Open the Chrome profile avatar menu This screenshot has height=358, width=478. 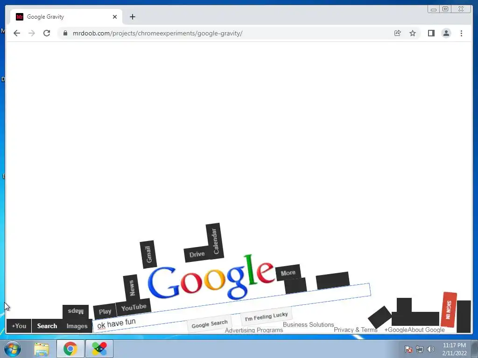click(x=446, y=33)
